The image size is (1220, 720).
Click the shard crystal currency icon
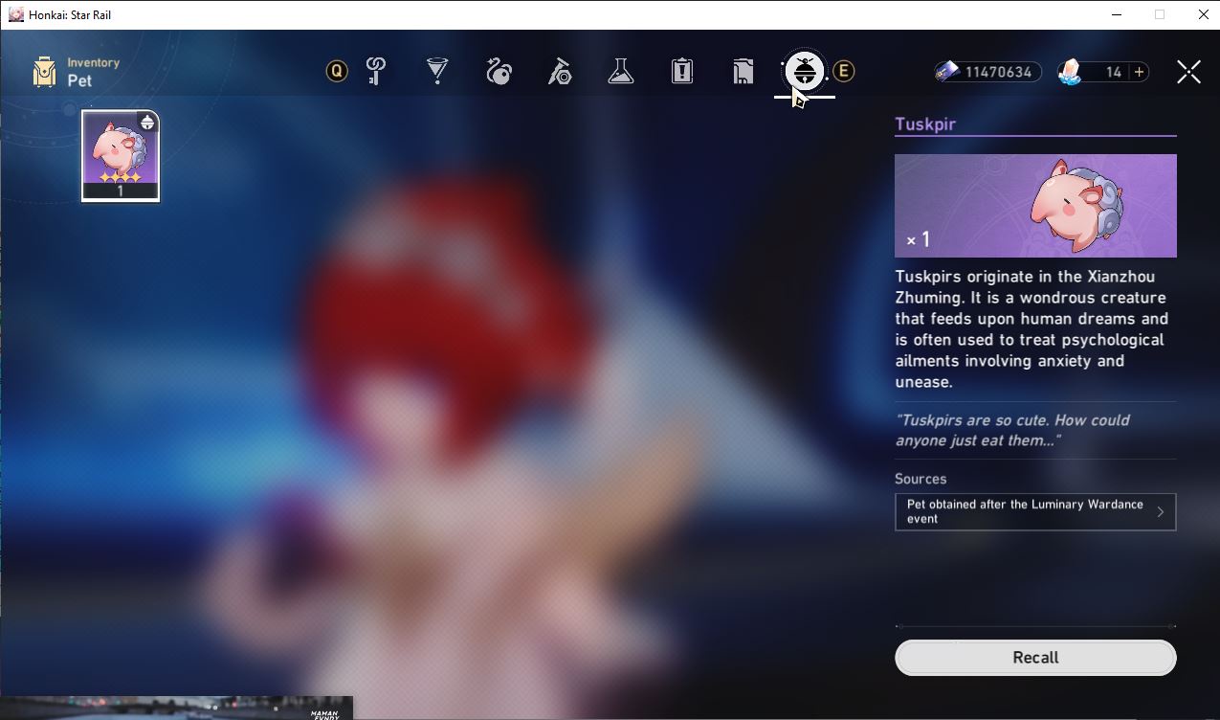[1070, 72]
